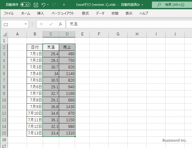This screenshot has width=192, height=148.
Task: Click the 検索 (Alt+Q) search box
Action: coord(172,5)
